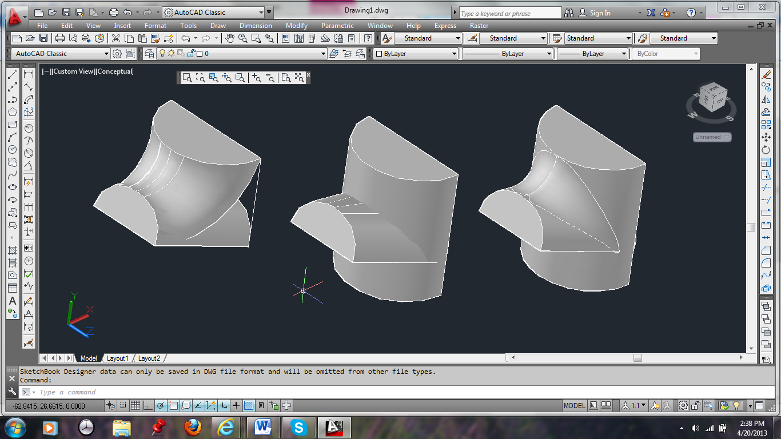Open Skype from the Windows taskbar
This screenshot has height=439, width=781.
click(298, 427)
